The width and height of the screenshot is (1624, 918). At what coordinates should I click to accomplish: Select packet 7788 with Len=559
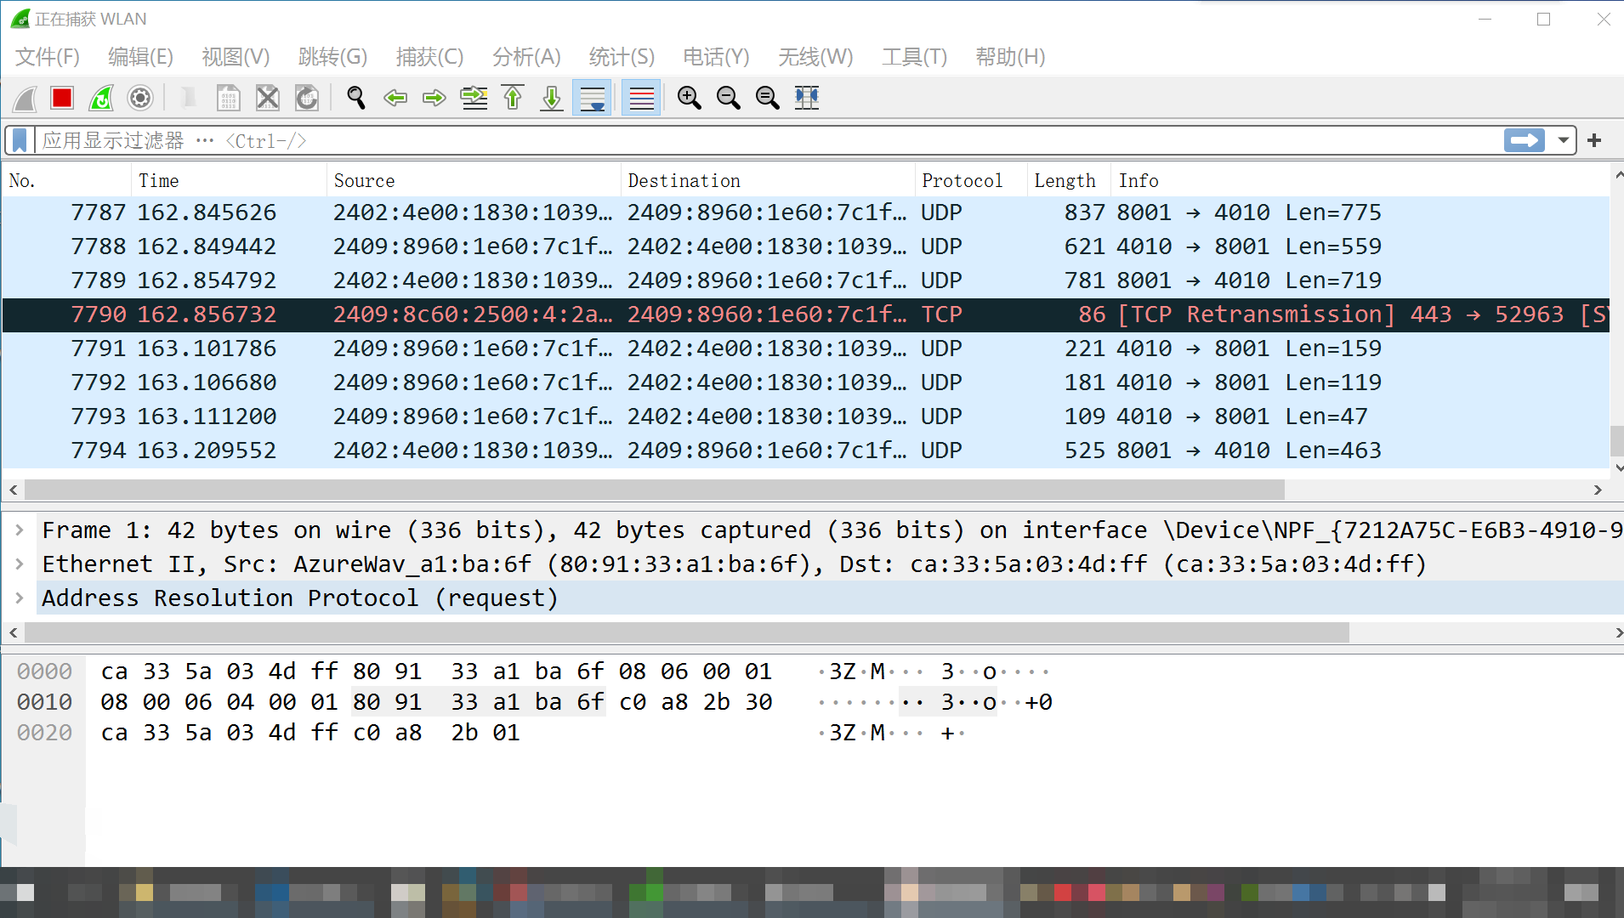[x=806, y=246]
